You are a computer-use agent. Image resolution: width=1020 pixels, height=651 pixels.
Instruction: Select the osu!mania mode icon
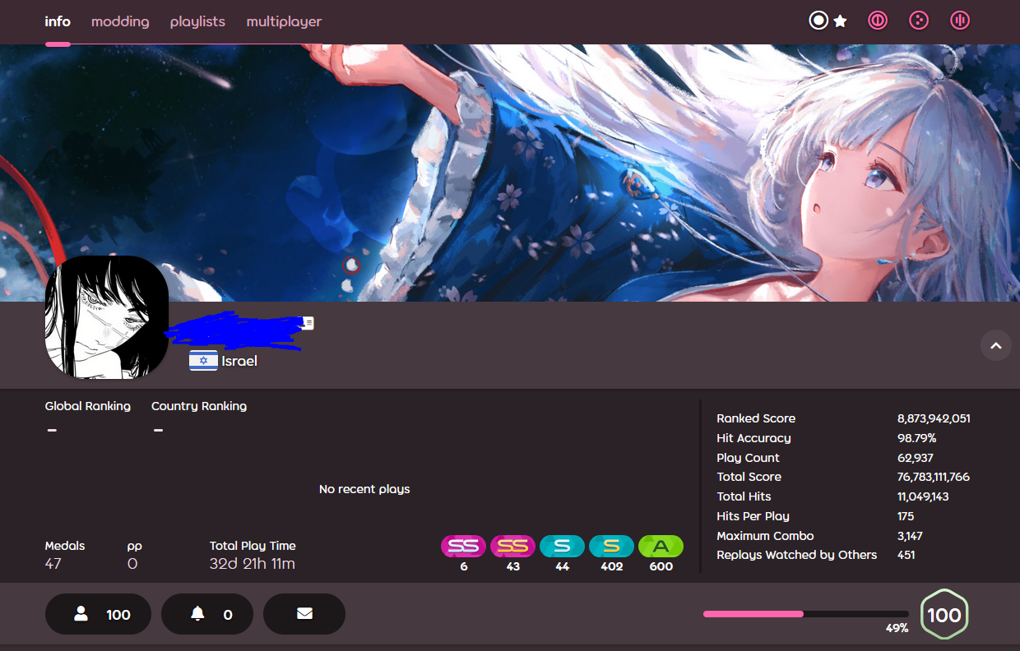[960, 21]
